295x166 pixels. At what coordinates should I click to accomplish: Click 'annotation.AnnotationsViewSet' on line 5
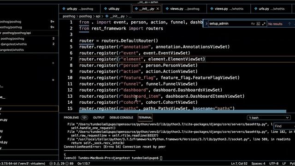click(x=191, y=47)
